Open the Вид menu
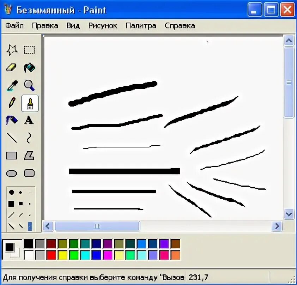297x285 pixels. point(73,25)
